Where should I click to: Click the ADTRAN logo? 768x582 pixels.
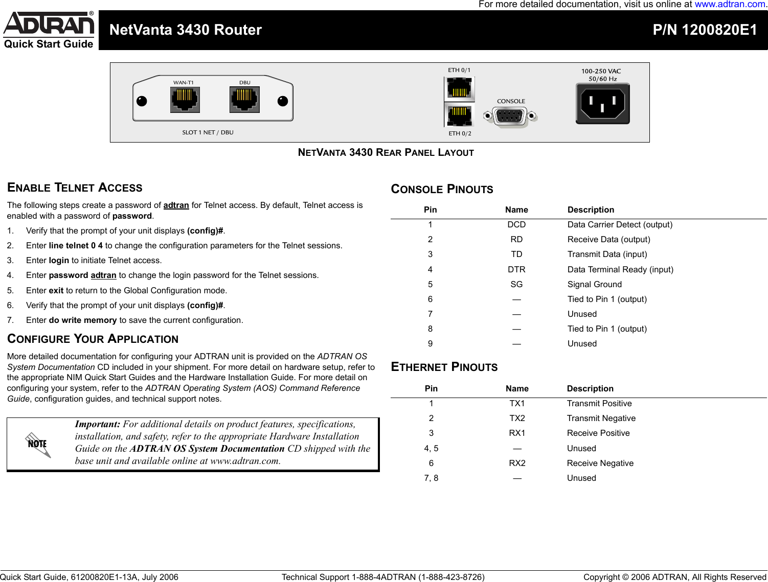pyautogui.click(x=49, y=24)
